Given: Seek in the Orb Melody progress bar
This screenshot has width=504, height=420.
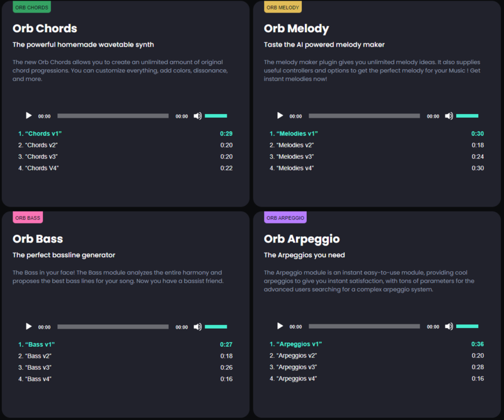Looking at the screenshot, I should click(x=364, y=116).
